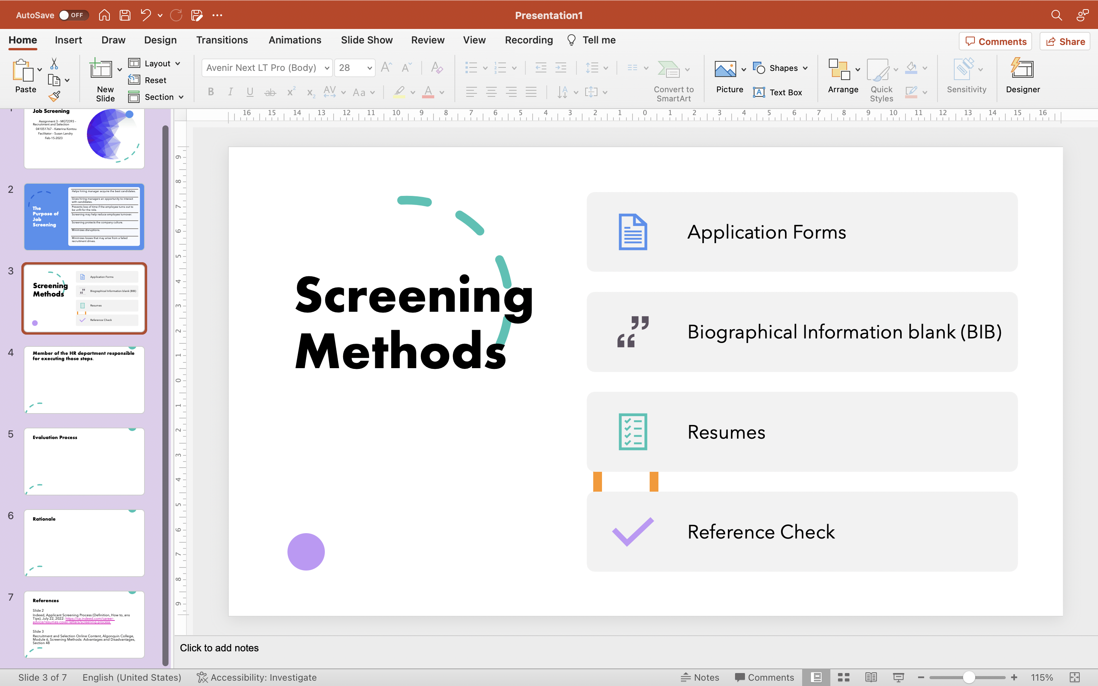Click the zoom slider handle
The width and height of the screenshot is (1098, 686).
coord(968,677)
